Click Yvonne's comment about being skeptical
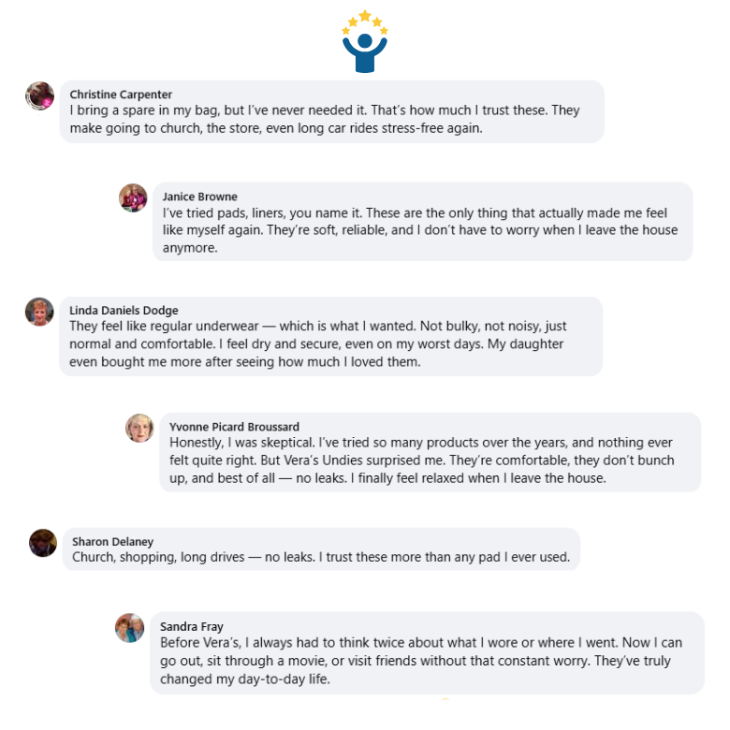Image resolution: width=730 pixels, height=730 pixels. click(422, 460)
